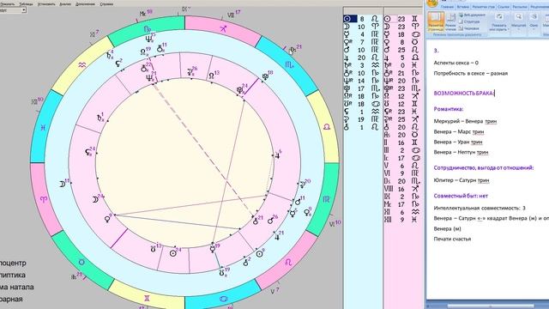Open the Справка help menu
The height and width of the screenshot is (309, 549).
(106, 3)
